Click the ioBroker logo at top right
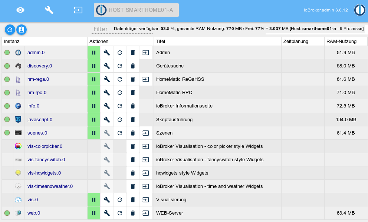 pyautogui.click(x=360, y=10)
